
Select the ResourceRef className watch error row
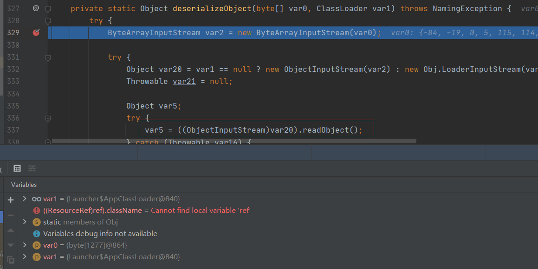coord(147,211)
